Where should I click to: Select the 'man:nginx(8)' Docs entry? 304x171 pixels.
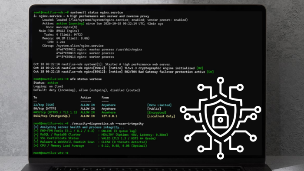click(67, 27)
